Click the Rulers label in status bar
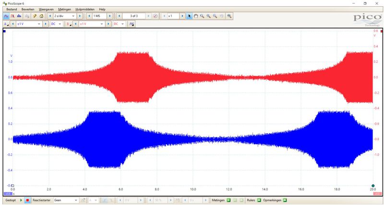Viewport: 384px width, 205px height. point(251,200)
